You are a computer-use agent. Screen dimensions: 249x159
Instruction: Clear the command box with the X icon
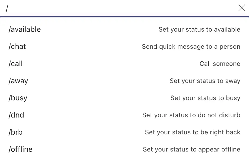[241, 8]
